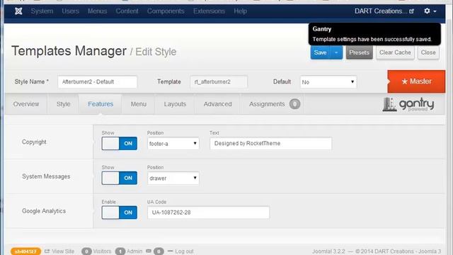The height and width of the screenshot is (255, 453).
Task: Open the Content menu
Action: (127, 11)
